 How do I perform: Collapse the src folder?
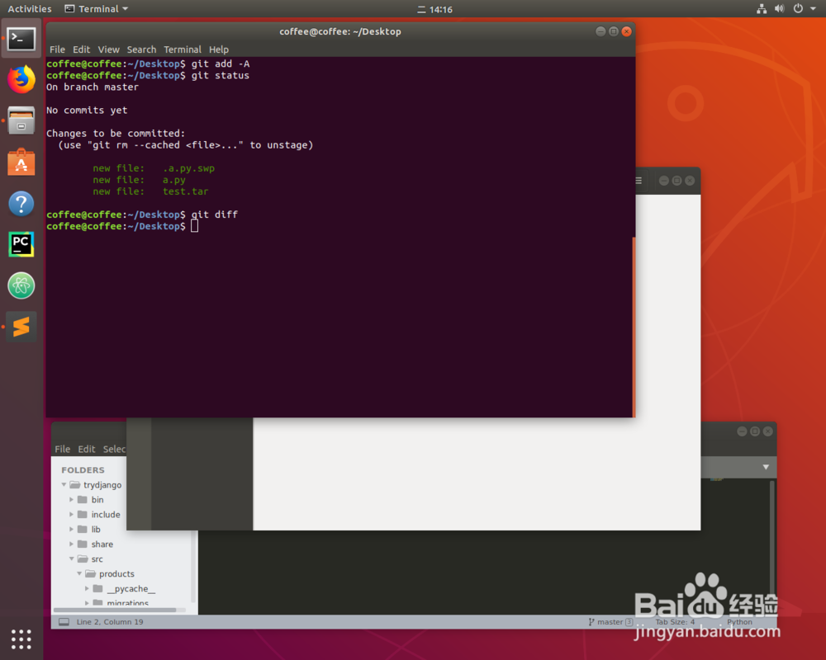[x=72, y=559]
